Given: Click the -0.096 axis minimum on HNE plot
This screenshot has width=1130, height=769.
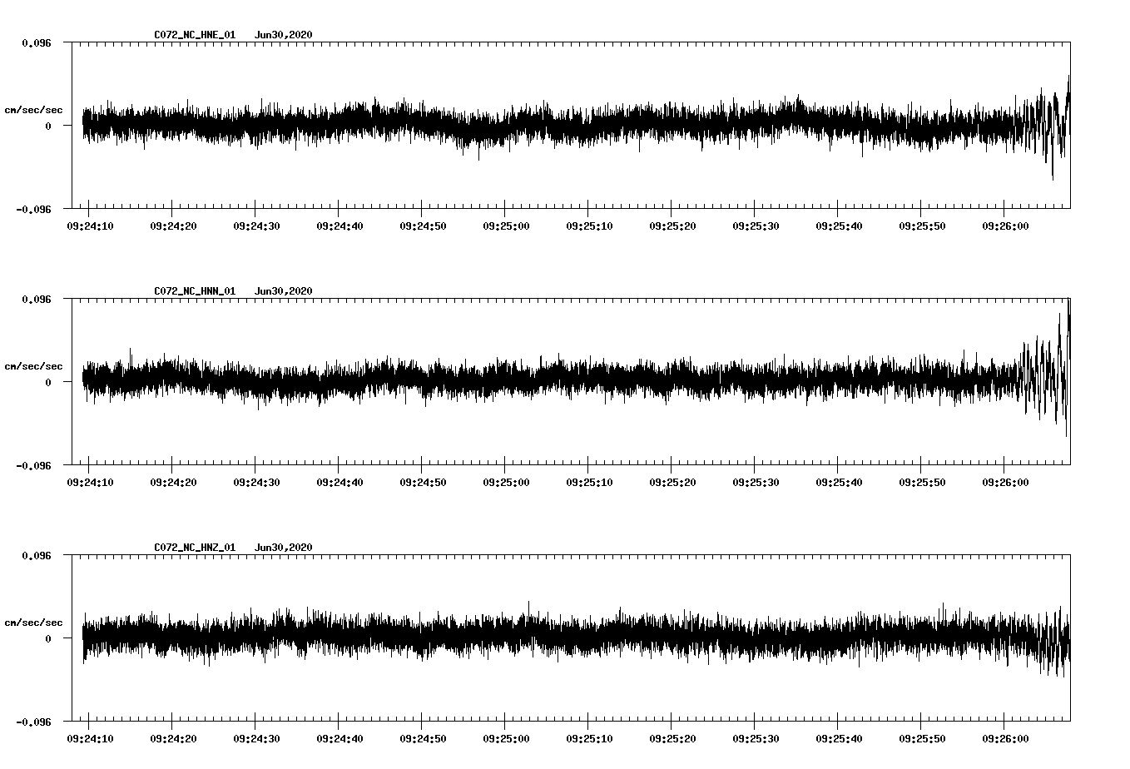Looking at the screenshot, I should 33,210.
